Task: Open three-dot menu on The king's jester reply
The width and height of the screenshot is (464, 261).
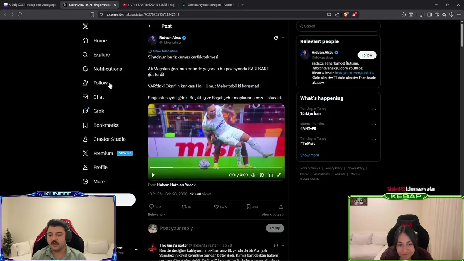Action: (x=282, y=245)
